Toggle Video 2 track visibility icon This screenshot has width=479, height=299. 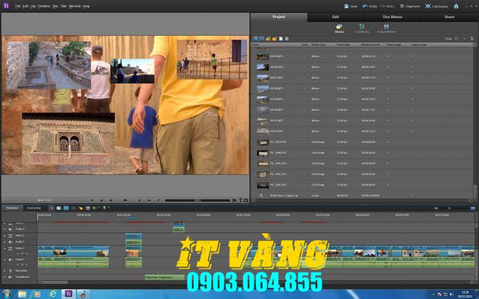point(10,235)
